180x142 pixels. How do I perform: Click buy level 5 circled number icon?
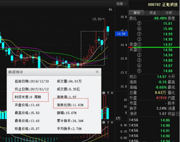coord(139,71)
